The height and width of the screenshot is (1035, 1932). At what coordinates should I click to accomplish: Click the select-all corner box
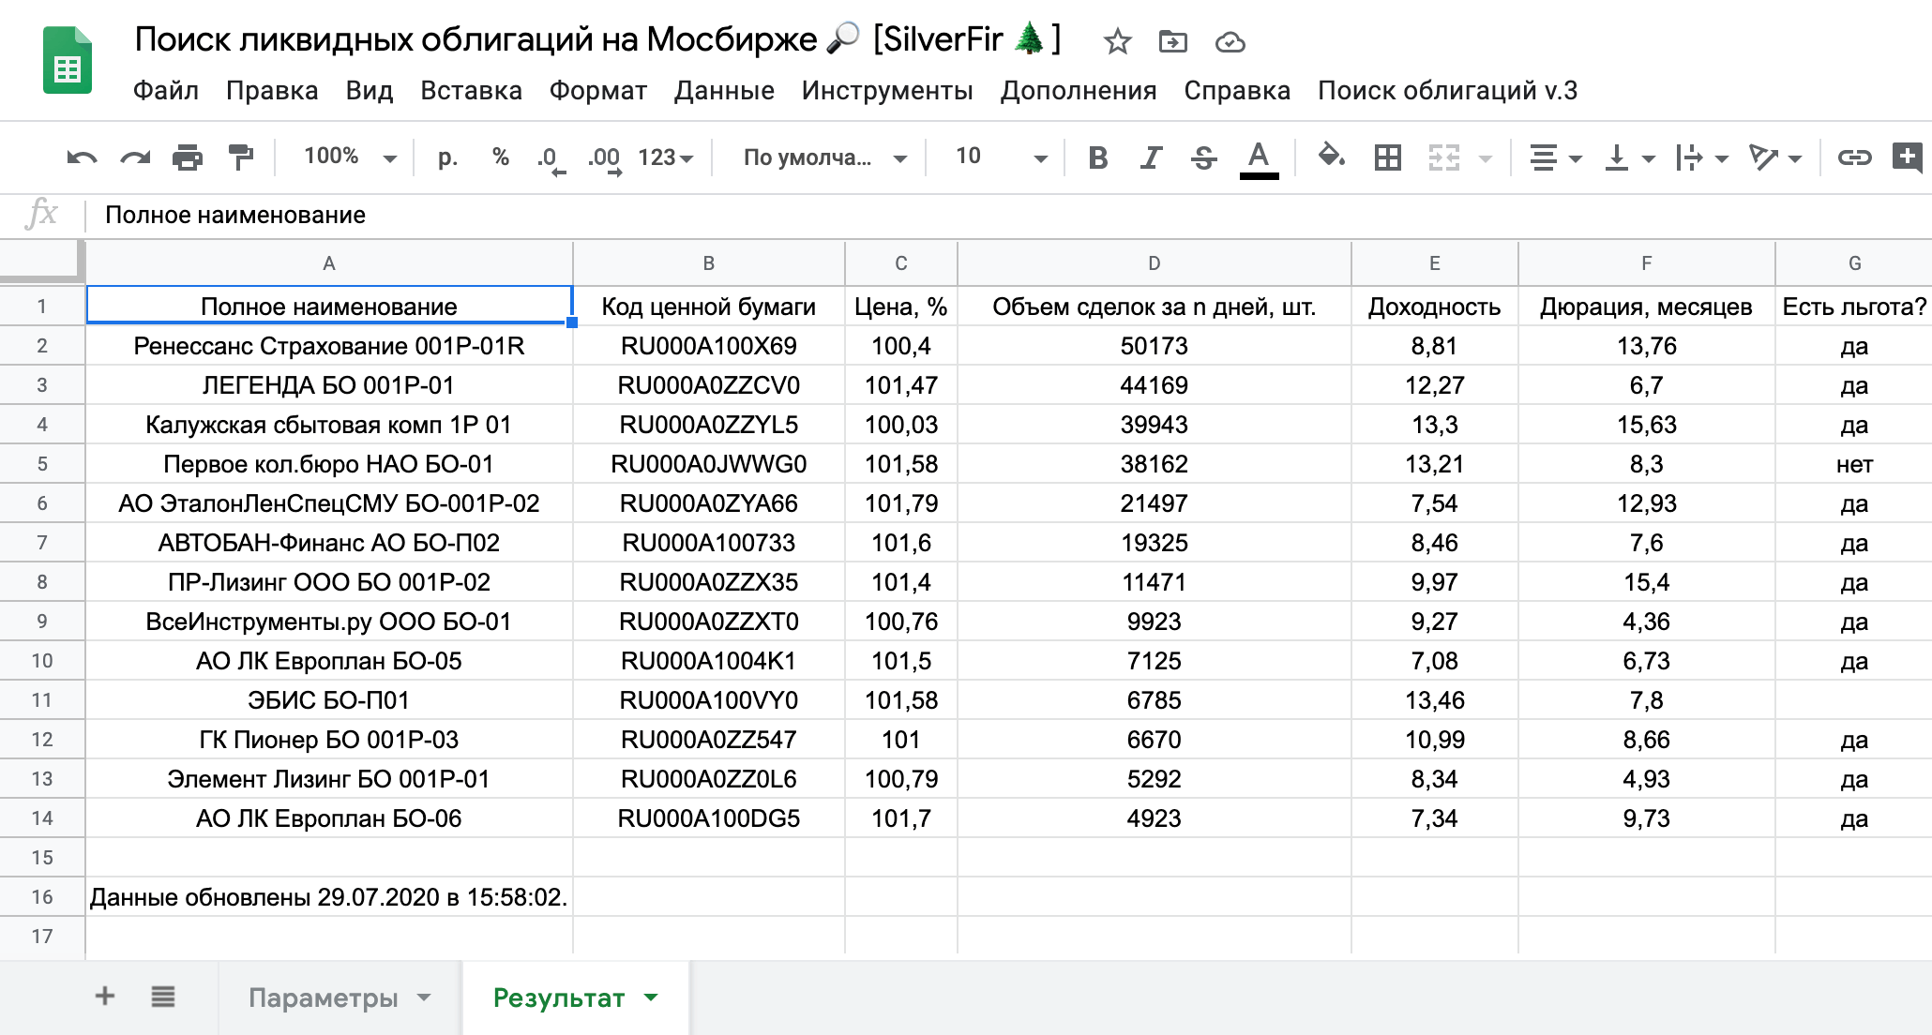[42, 262]
